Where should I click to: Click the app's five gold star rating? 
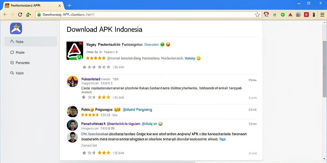[x=96, y=58]
